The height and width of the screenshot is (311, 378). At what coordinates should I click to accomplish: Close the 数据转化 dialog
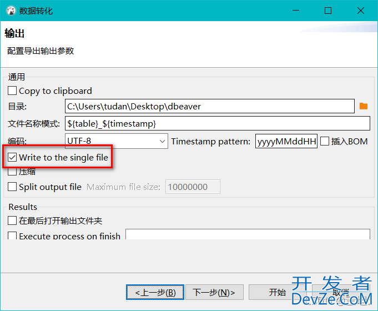(x=361, y=11)
